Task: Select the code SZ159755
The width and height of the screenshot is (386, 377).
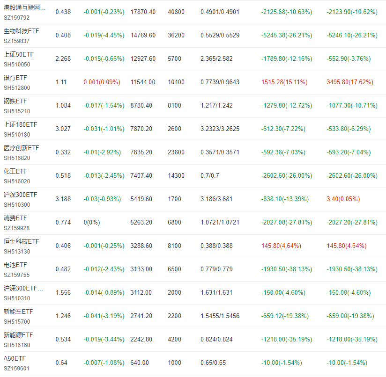Action: pos(16,275)
